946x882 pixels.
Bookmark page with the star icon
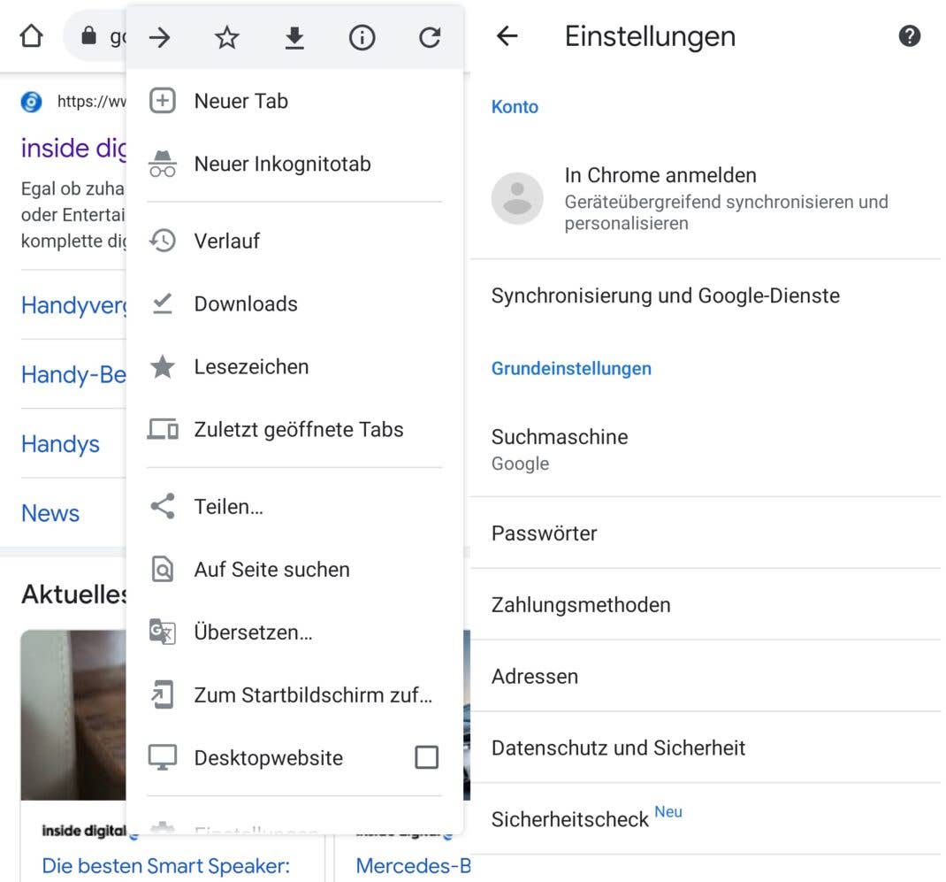[x=227, y=37]
